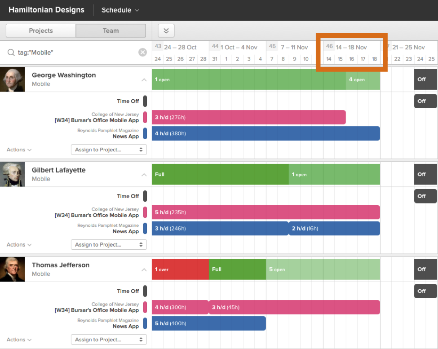Viewport: 438px width, 349px height.
Task: Open Assign to Project dropdown for George Washington
Action: point(109,150)
